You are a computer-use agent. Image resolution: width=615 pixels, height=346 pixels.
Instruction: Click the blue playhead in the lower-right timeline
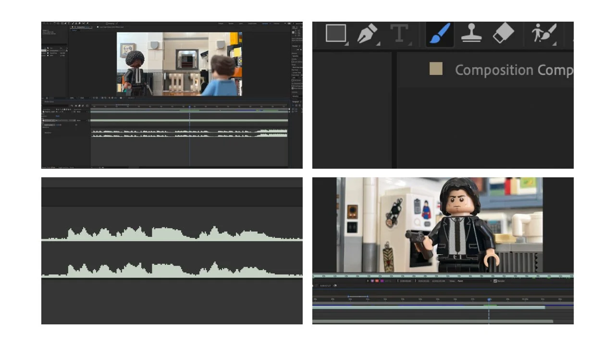489,299
